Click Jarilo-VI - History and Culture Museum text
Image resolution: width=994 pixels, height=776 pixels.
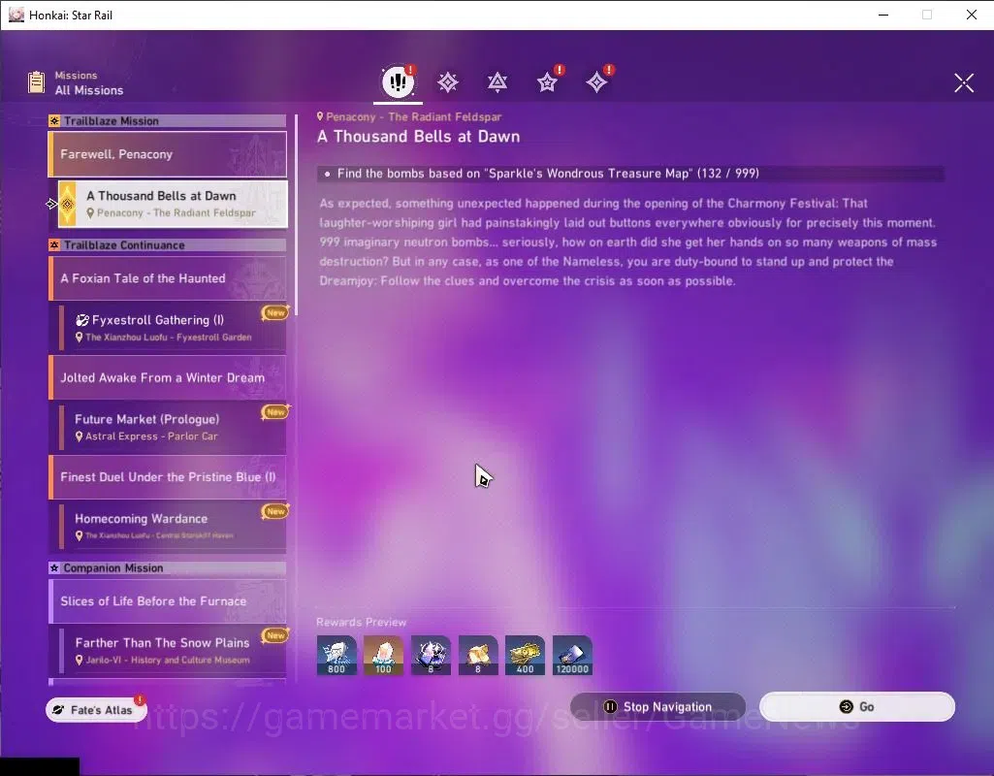pos(168,660)
